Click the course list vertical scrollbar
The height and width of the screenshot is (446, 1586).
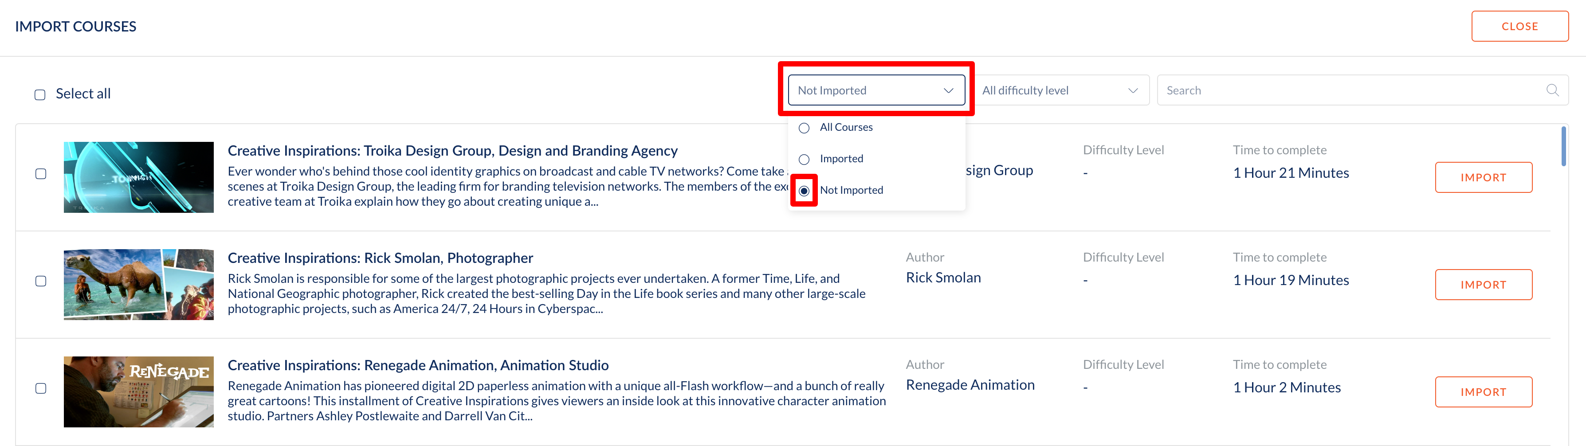click(x=1563, y=146)
